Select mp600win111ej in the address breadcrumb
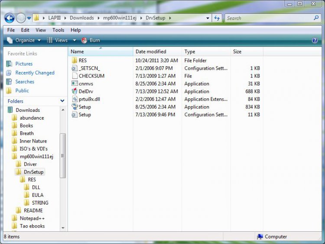This screenshot has height=244, width=325. click(120, 18)
